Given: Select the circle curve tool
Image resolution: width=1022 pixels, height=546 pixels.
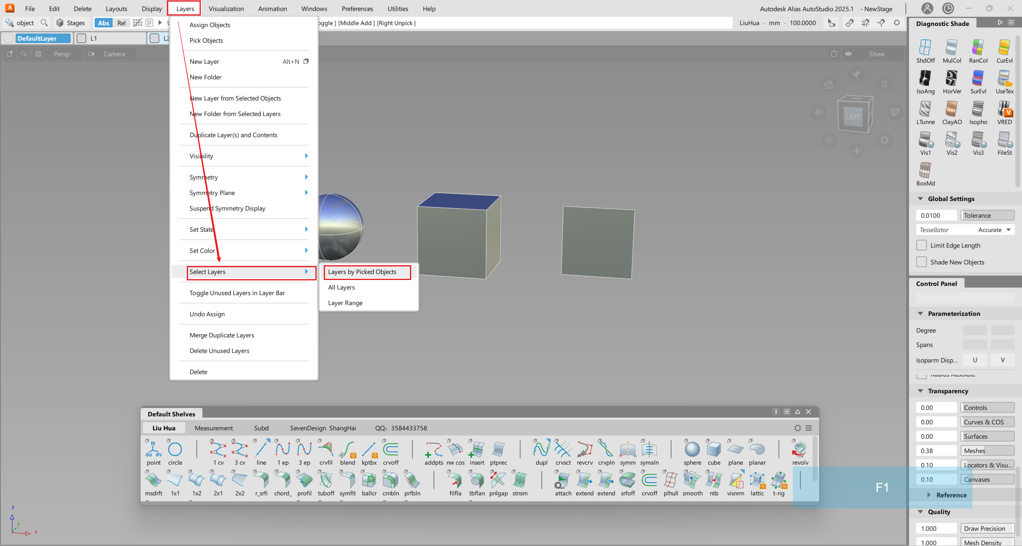Looking at the screenshot, I should click(x=175, y=450).
